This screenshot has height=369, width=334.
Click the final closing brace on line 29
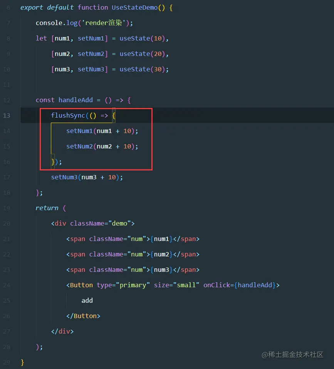pos(22,362)
